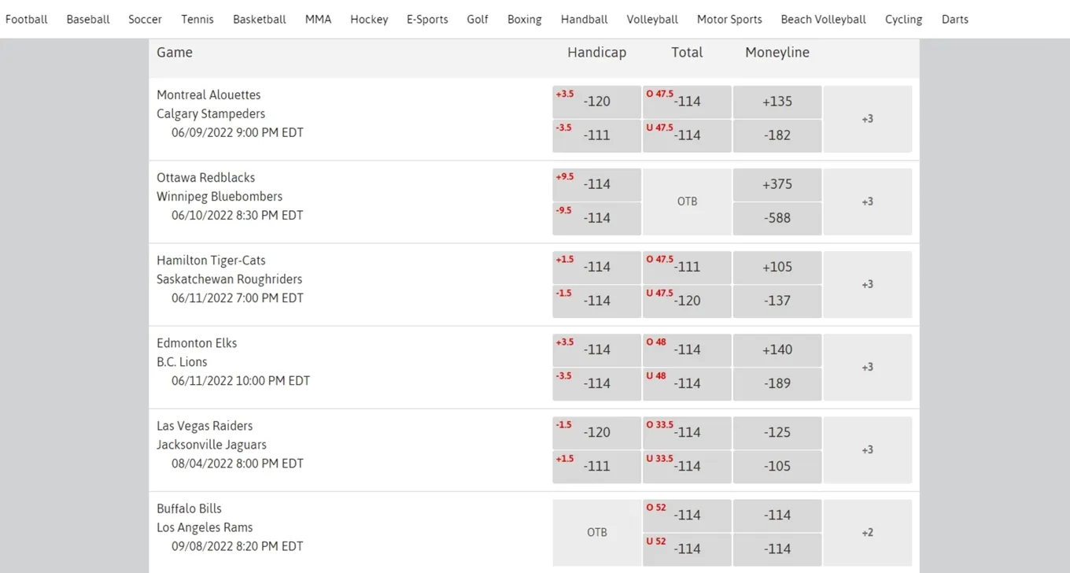
Task: Switch to the Hockey tab
Action: click(369, 19)
